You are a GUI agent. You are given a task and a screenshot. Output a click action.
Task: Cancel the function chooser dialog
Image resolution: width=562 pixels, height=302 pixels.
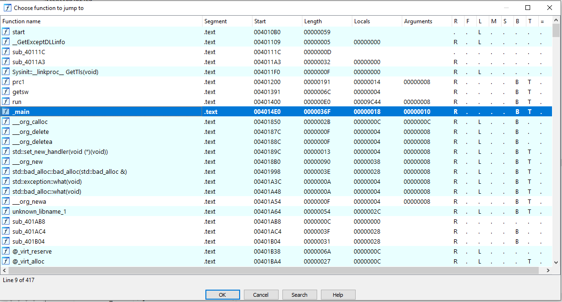tap(261, 294)
